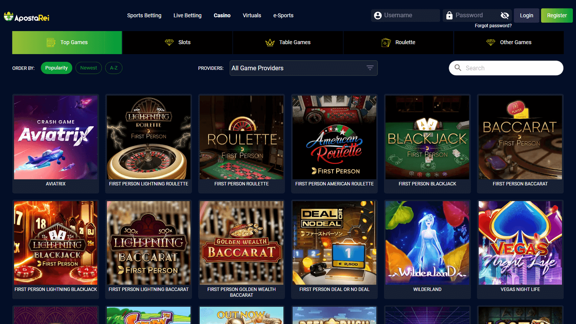Viewport: 576px width, 324px height.
Task: Open Golden Wealth Baccarat thumbnail
Action: pyautogui.click(x=242, y=243)
